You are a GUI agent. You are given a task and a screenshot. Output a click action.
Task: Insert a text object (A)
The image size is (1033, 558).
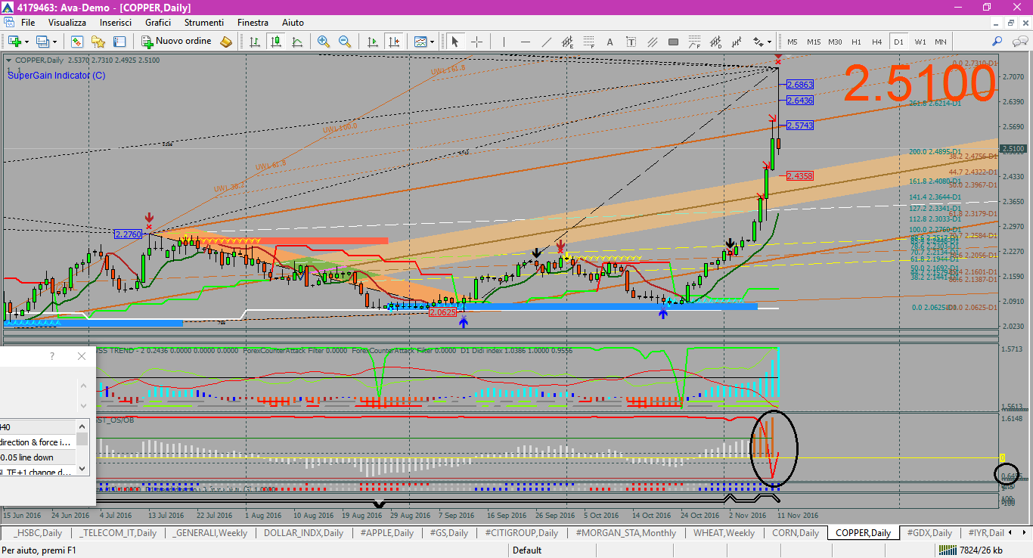click(610, 42)
